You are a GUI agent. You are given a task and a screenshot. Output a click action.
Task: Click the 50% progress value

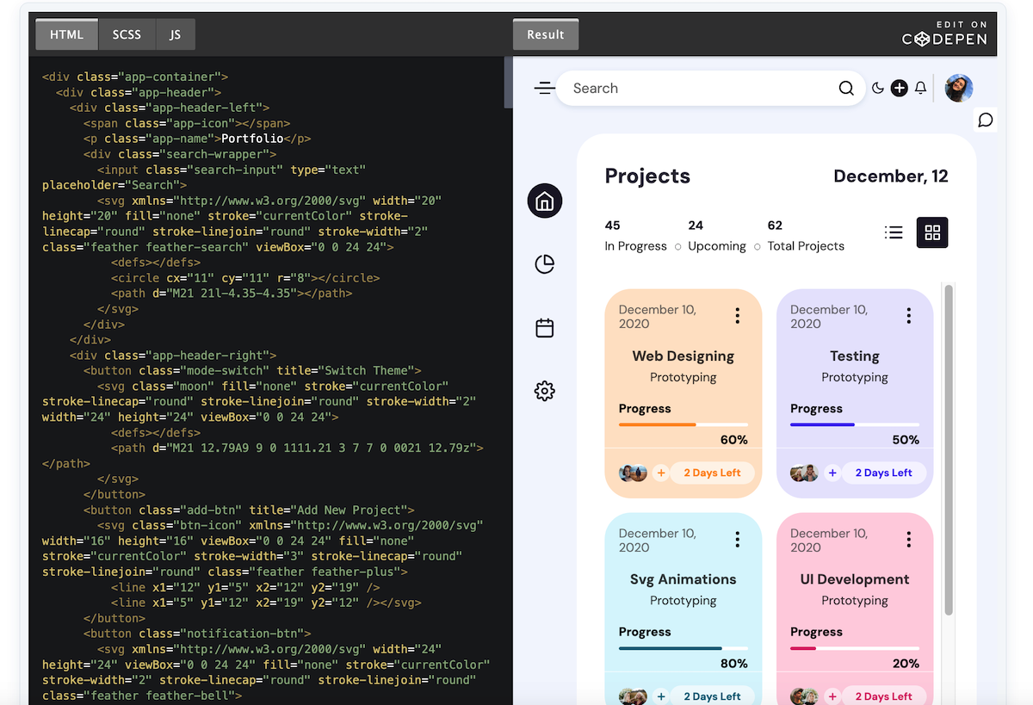[x=906, y=440]
